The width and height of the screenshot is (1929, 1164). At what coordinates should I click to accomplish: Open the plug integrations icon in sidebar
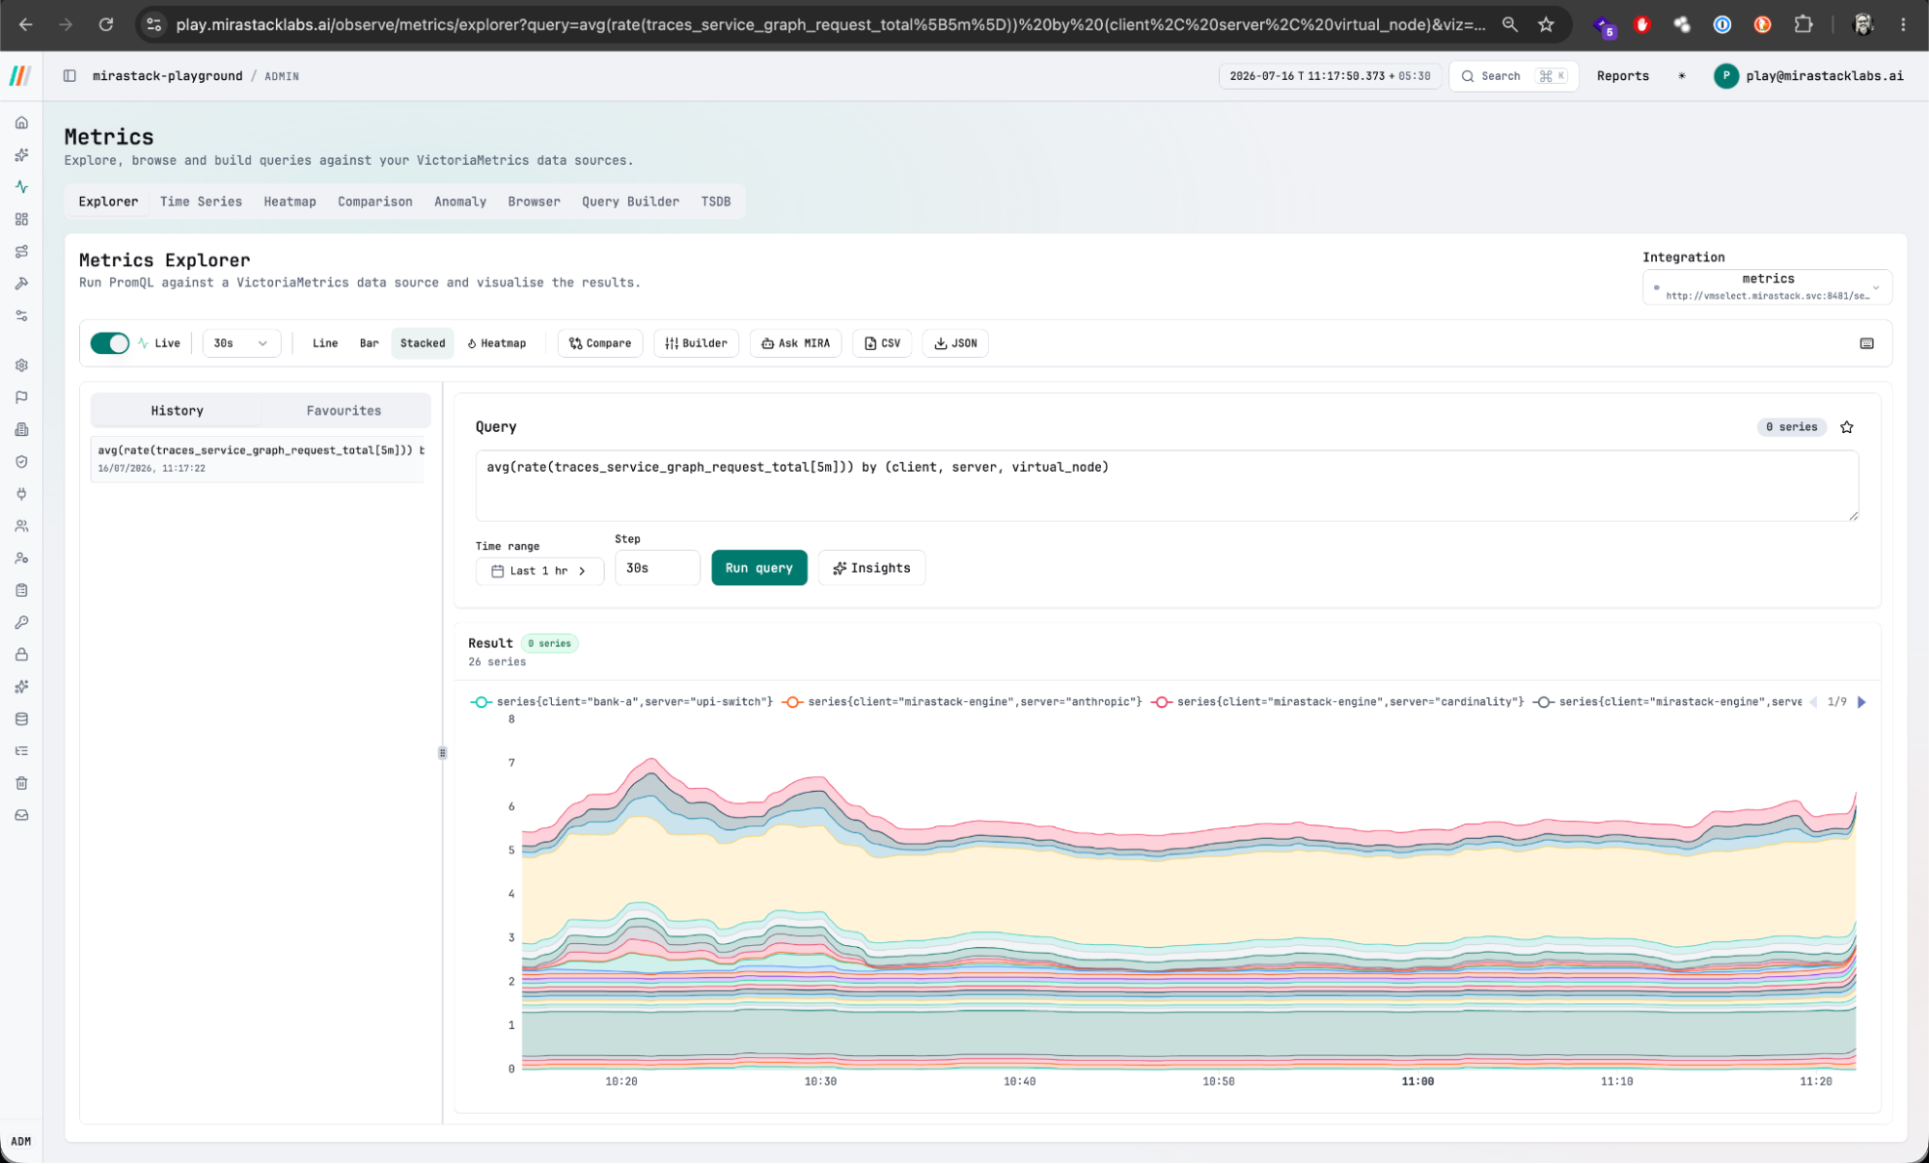coord(21,494)
